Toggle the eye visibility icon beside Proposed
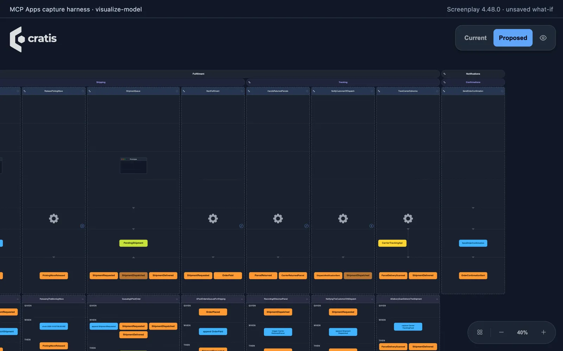 click(x=543, y=38)
